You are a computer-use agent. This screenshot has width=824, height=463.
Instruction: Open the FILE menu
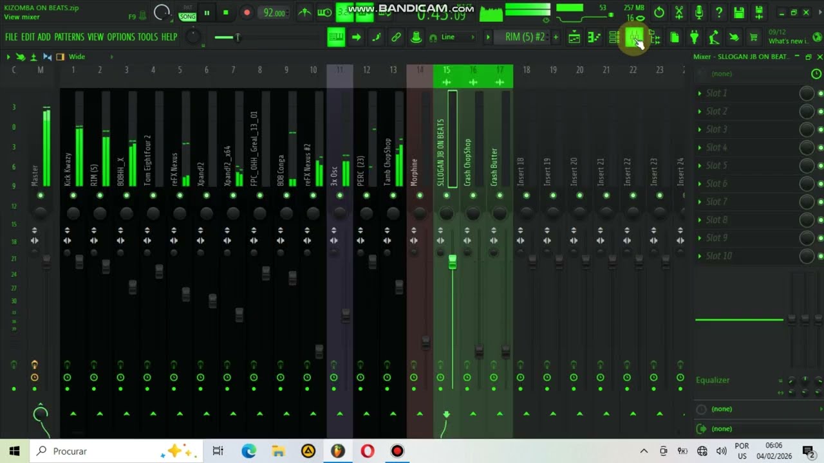click(x=12, y=37)
